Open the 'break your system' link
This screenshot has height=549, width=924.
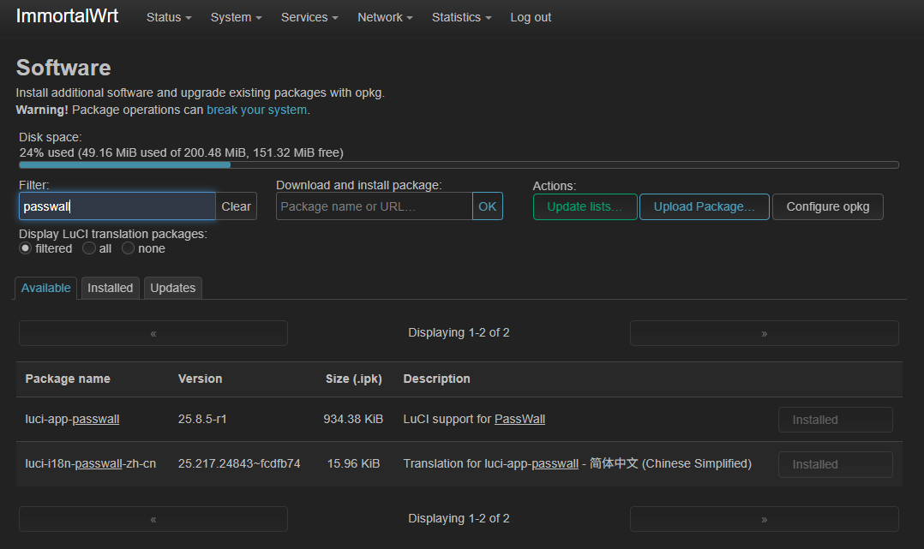click(257, 110)
